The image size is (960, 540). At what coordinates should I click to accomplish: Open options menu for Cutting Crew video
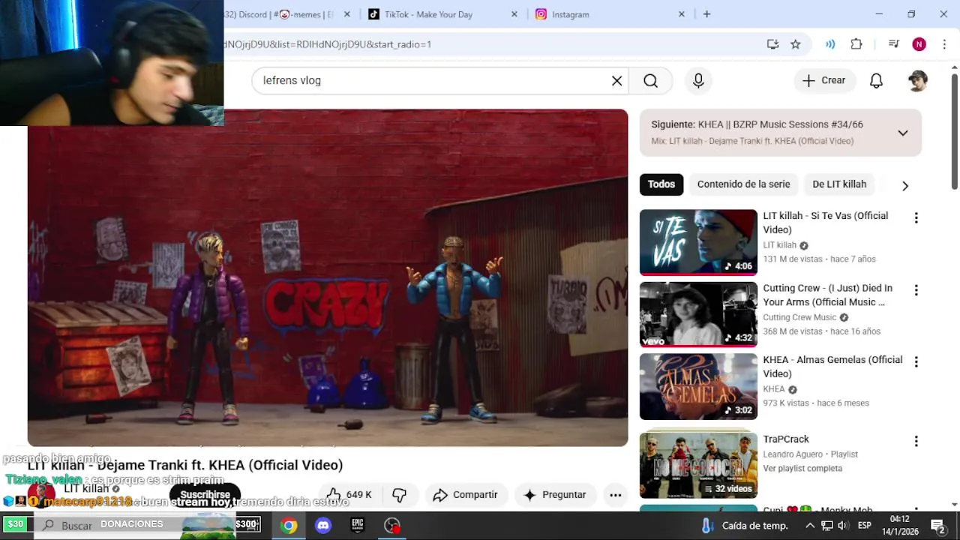point(916,290)
